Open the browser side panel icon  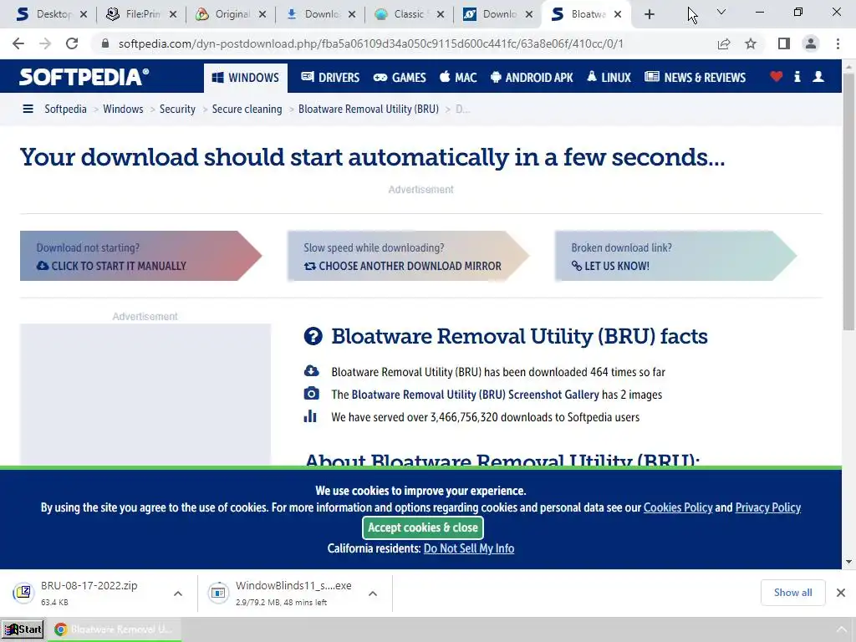tap(784, 43)
